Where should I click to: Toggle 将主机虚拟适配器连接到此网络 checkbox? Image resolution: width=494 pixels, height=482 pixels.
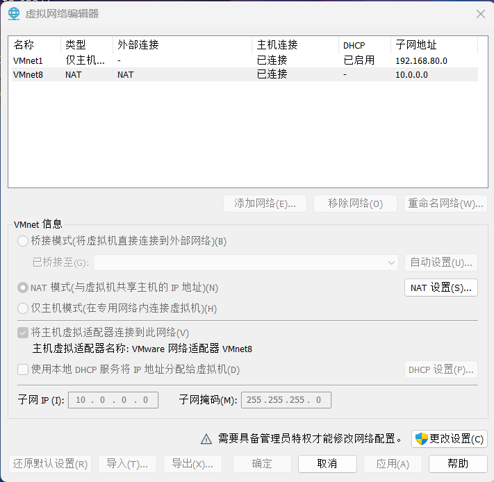point(23,333)
